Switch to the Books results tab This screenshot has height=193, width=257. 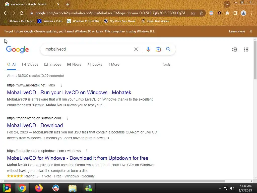(95, 65)
